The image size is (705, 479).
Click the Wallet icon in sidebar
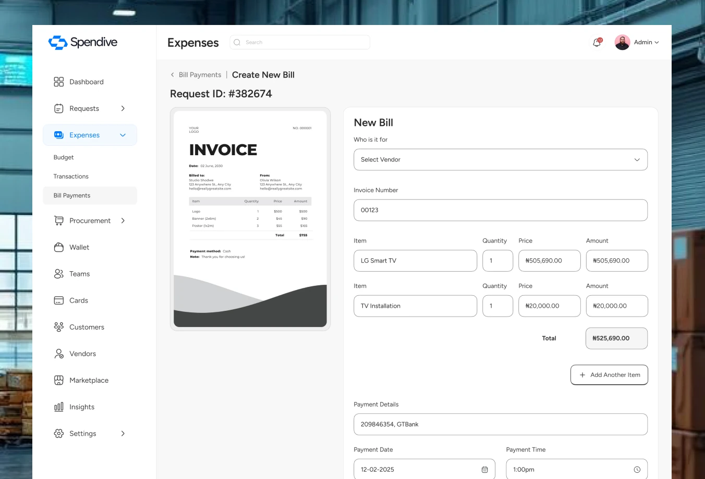tap(59, 247)
